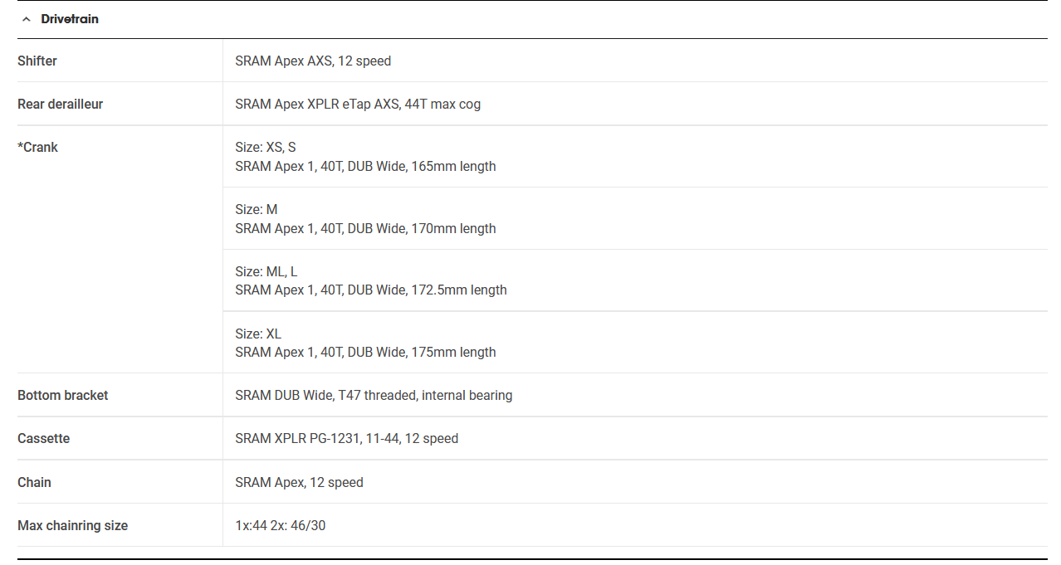The height and width of the screenshot is (565, 1061).
Task: Select the *Crank row label
Action: click(x=38, y=147)
